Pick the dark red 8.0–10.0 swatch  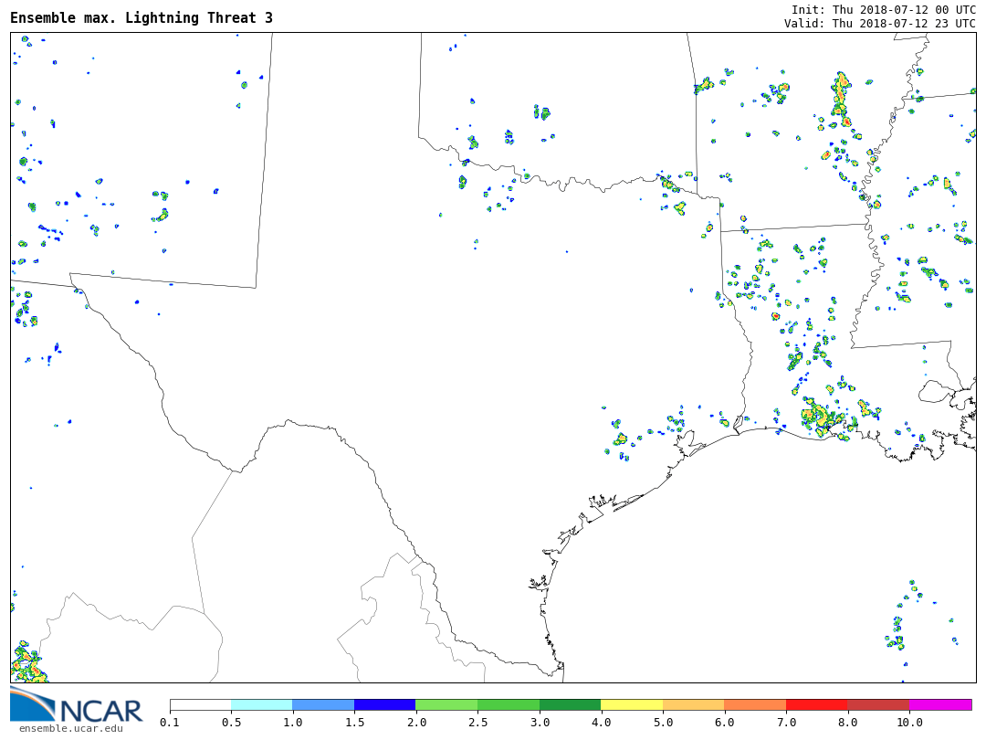tap(878, 704)
